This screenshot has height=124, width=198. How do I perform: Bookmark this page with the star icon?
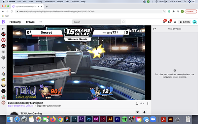pyautogui.click(x=164, y=12)
